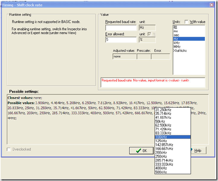The width and height of the screenshot is (218, 181).
Task: Pick 142.857kHz from the popup list
Action: pos(173,145)
